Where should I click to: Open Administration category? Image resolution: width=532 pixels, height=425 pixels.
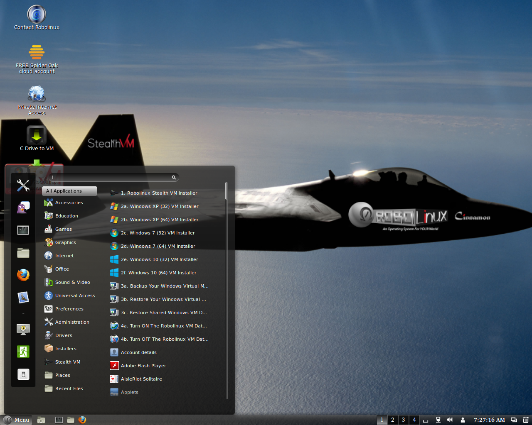pos(69,322)
